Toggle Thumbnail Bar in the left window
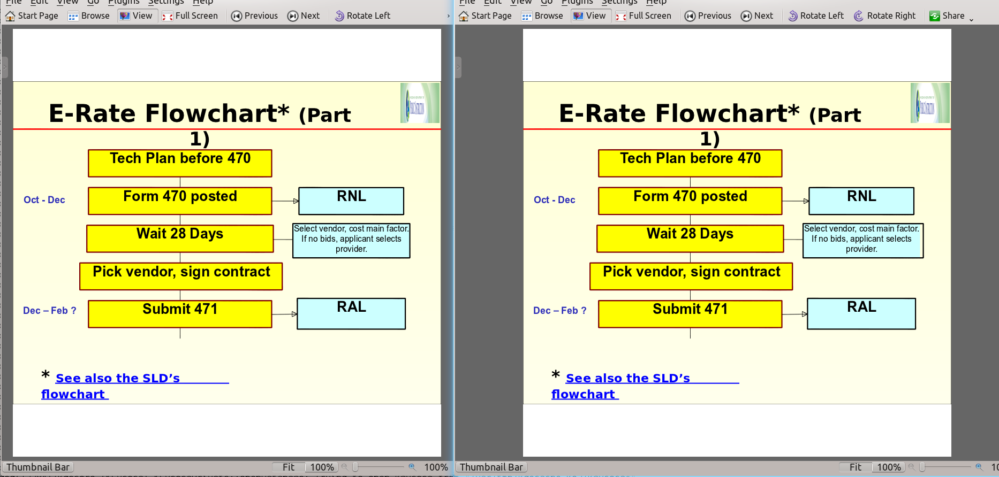The width and height of the screenshot is (999, 477). pyautogui.click(x=37, y=467)
